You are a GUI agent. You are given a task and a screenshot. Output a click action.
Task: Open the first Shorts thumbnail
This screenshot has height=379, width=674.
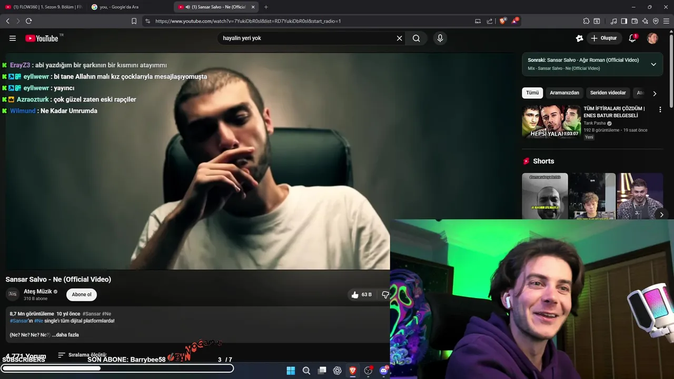(x=545, y=196)
